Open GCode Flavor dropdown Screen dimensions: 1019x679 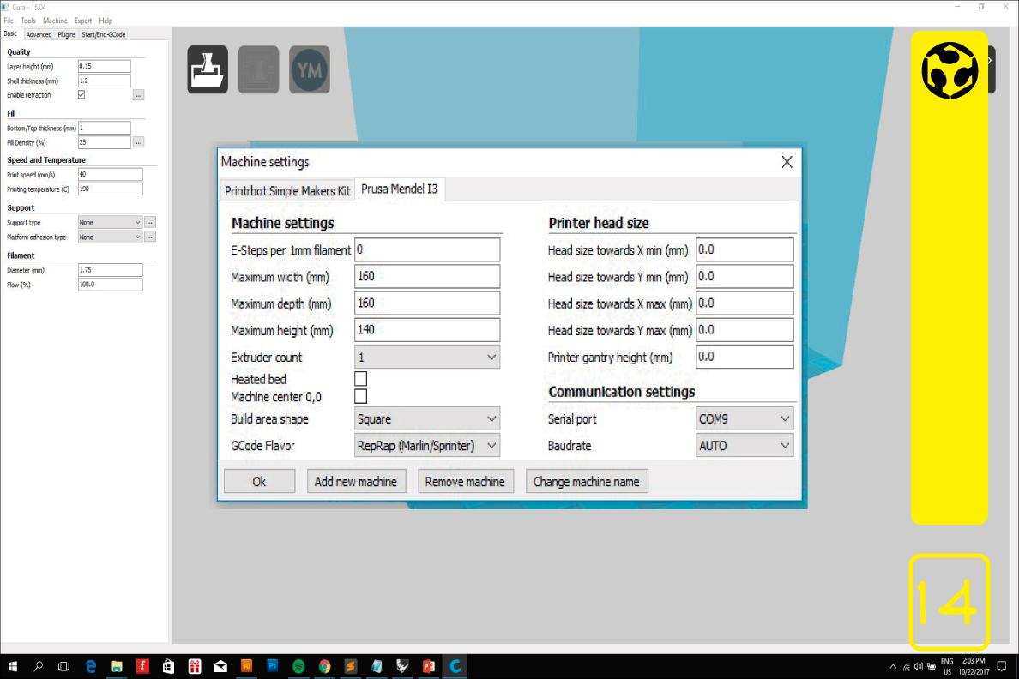click(427, 446)
